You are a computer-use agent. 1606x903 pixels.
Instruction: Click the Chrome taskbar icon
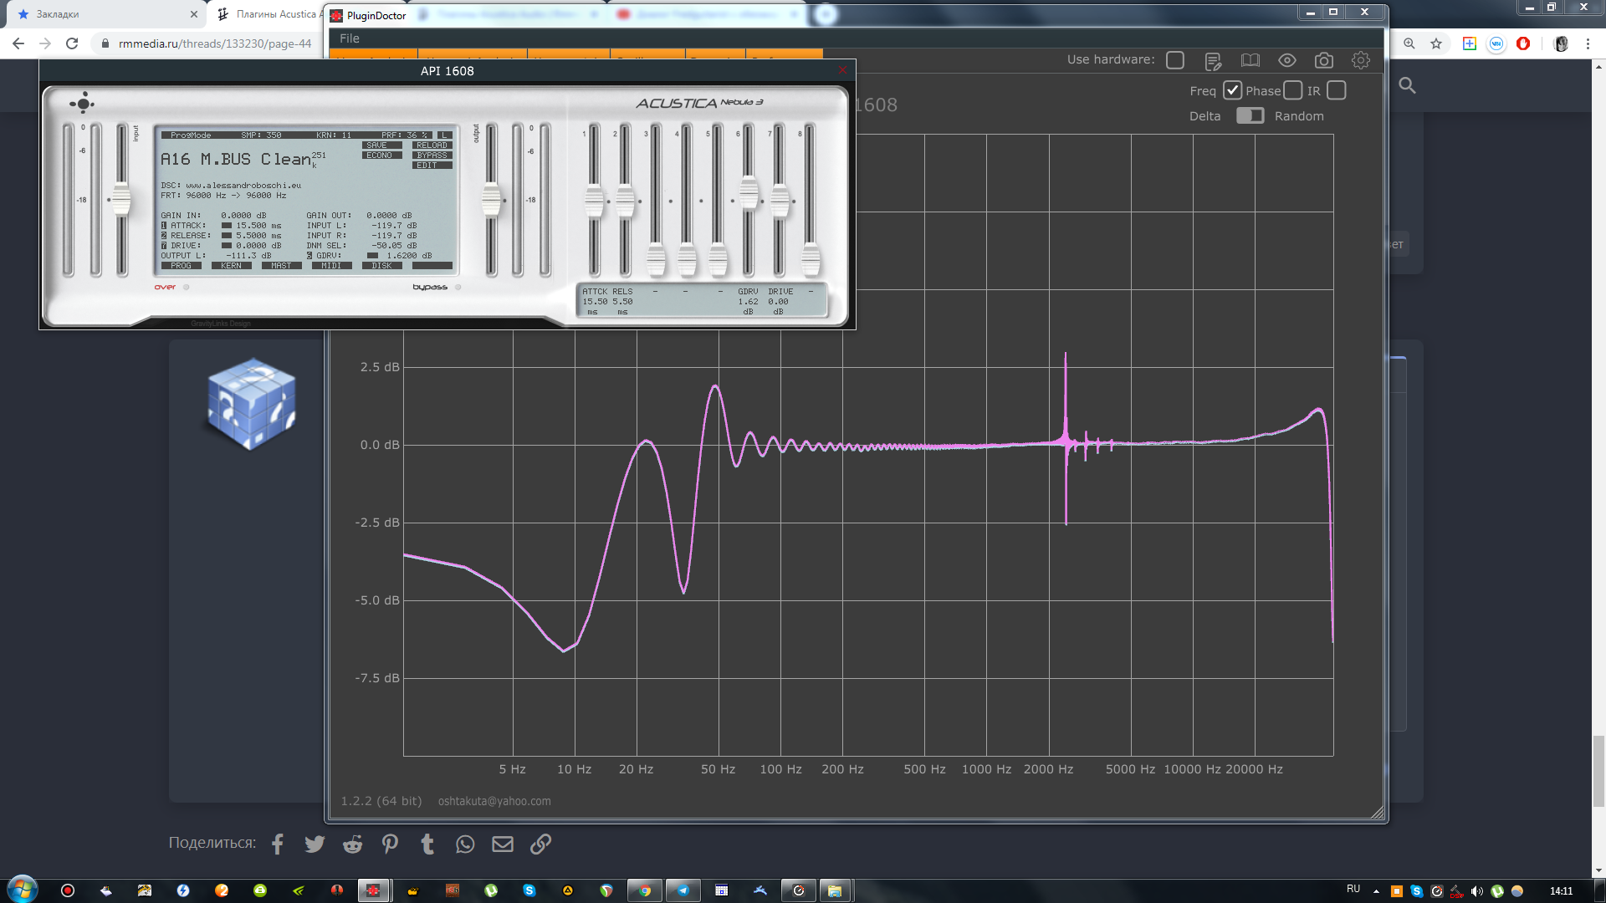point(645,890)
